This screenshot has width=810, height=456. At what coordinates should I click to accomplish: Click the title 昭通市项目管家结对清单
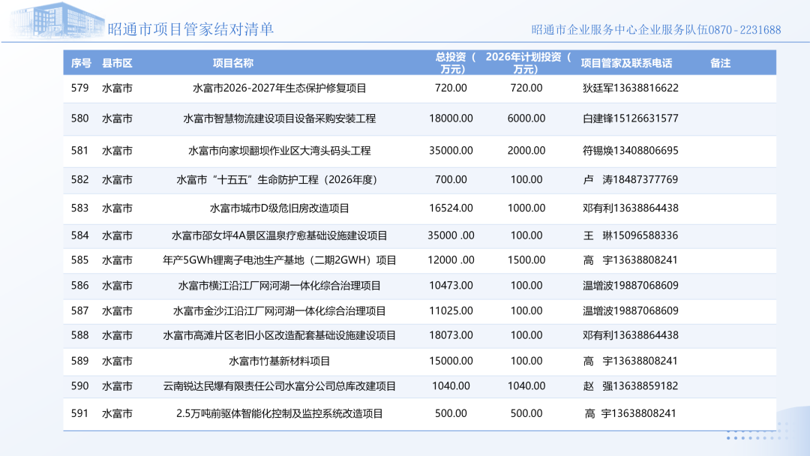click(x=190, y=29)
